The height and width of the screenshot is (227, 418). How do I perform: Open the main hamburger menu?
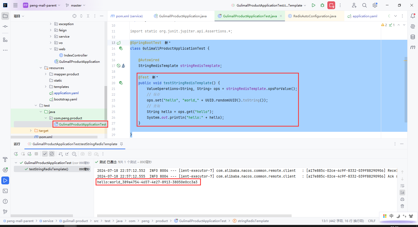click(x=15, y=5)
